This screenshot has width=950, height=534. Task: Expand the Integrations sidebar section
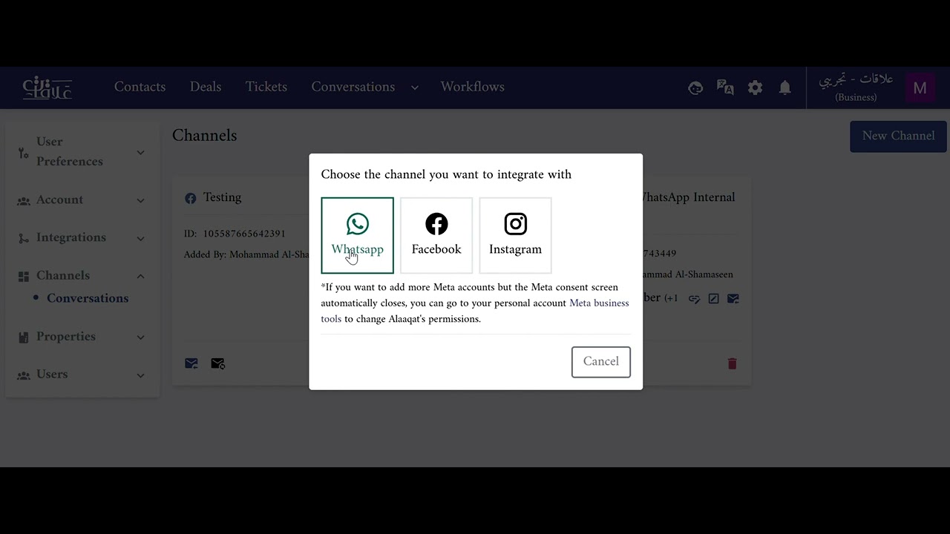point(82,237)
